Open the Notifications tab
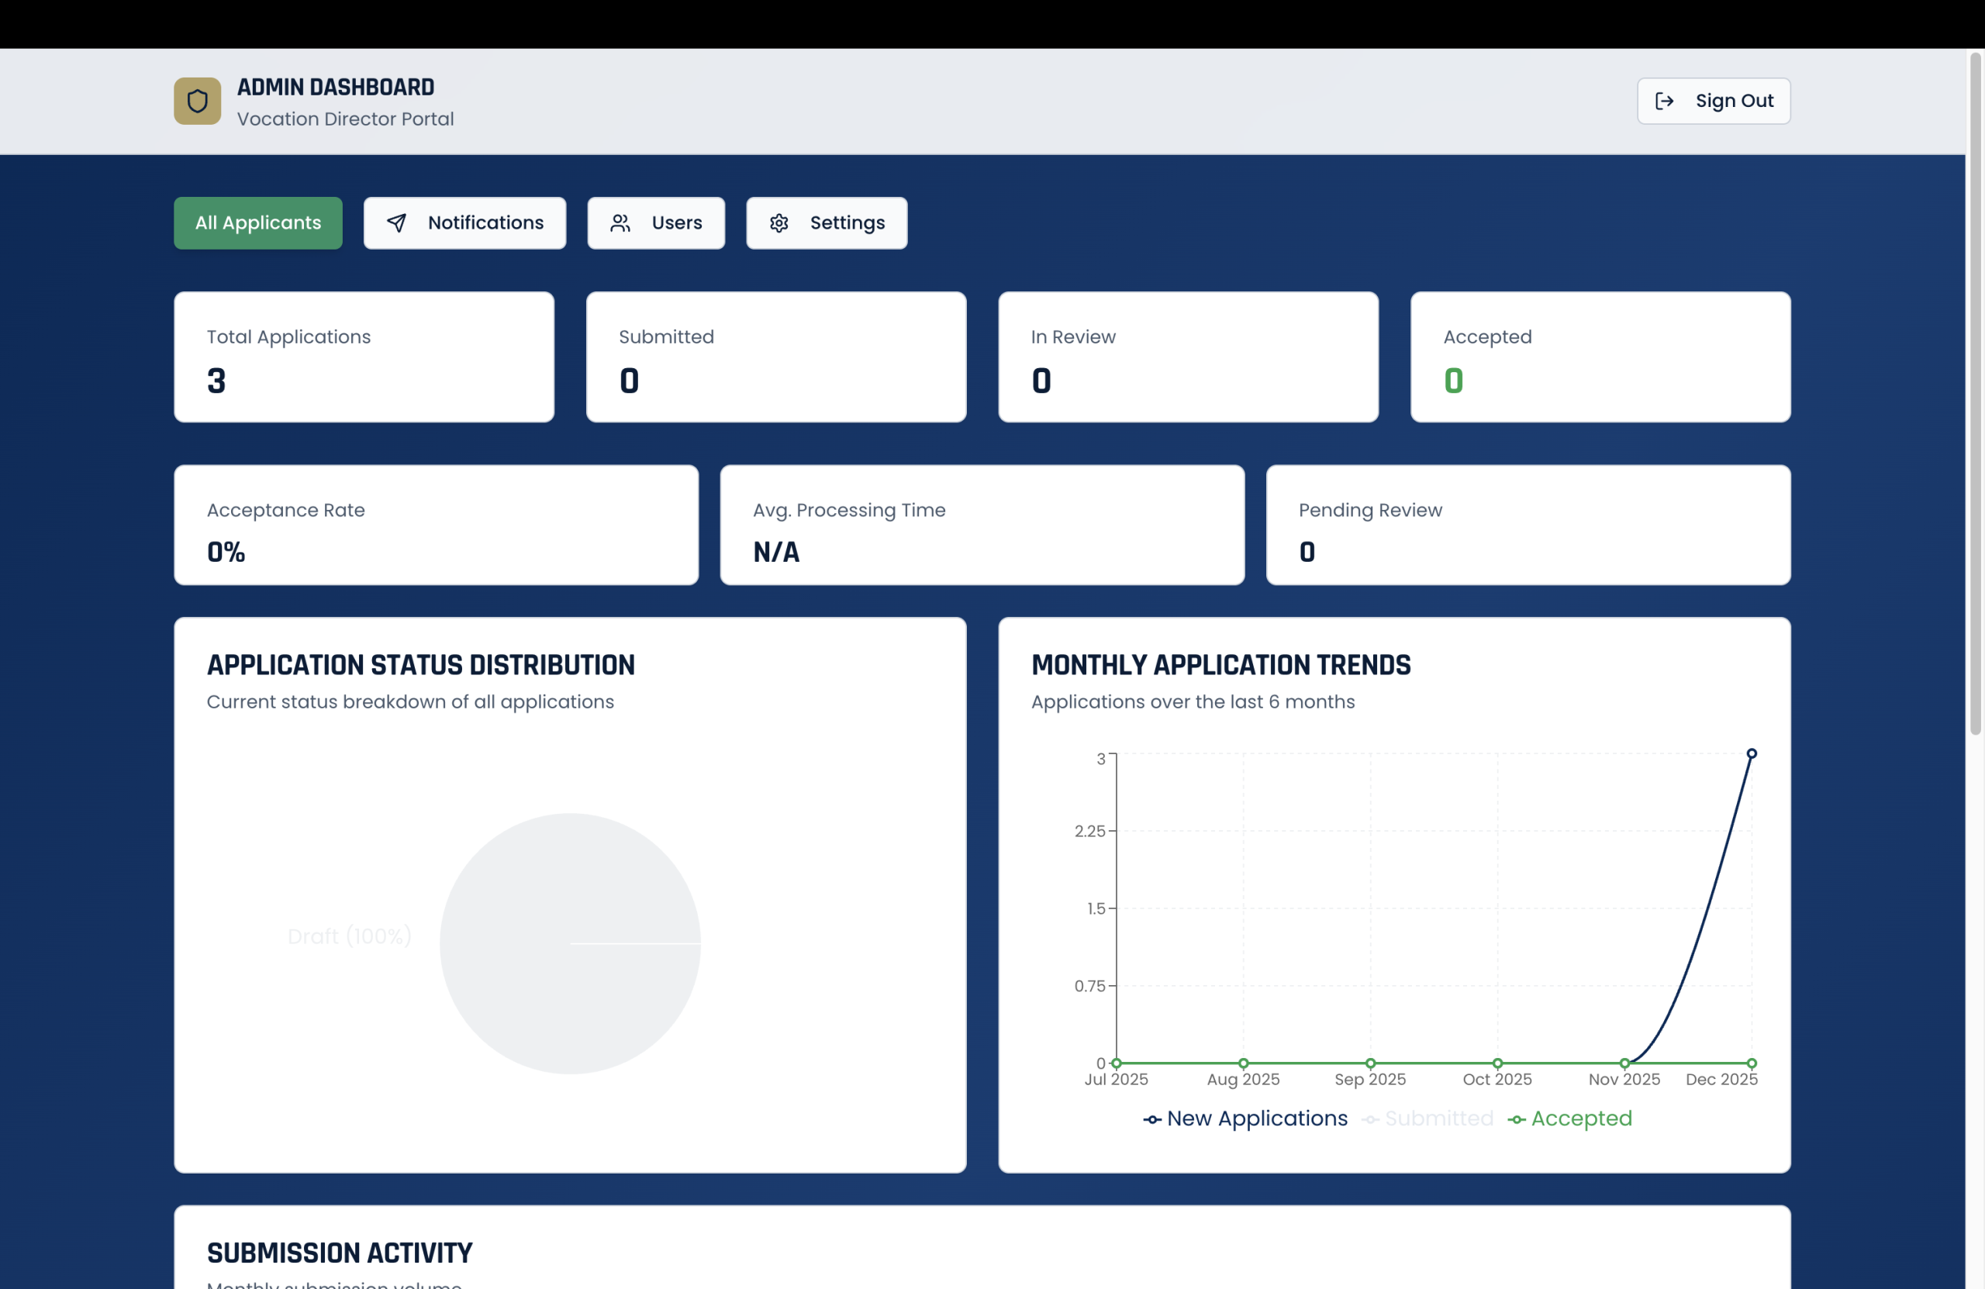This screenshot has width=1985, height=1289. click(485, 222)
